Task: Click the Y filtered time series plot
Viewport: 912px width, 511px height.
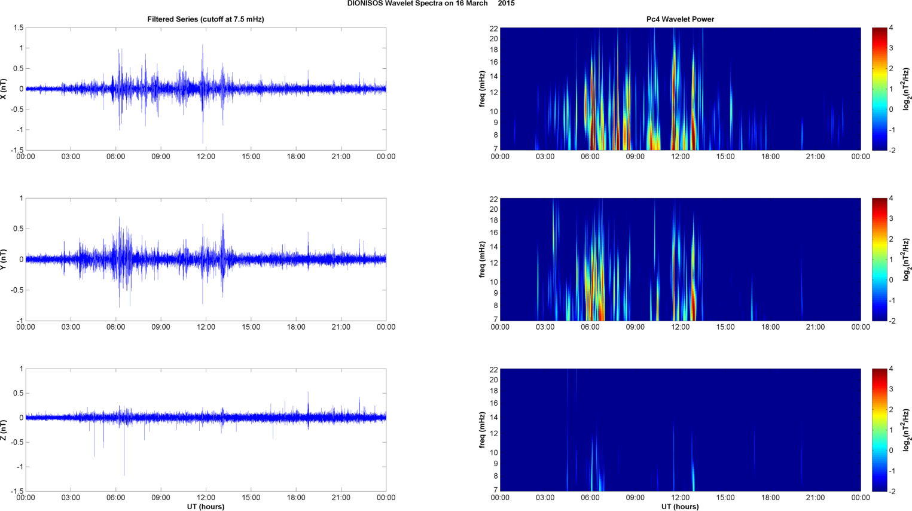Action: point(206,260)
